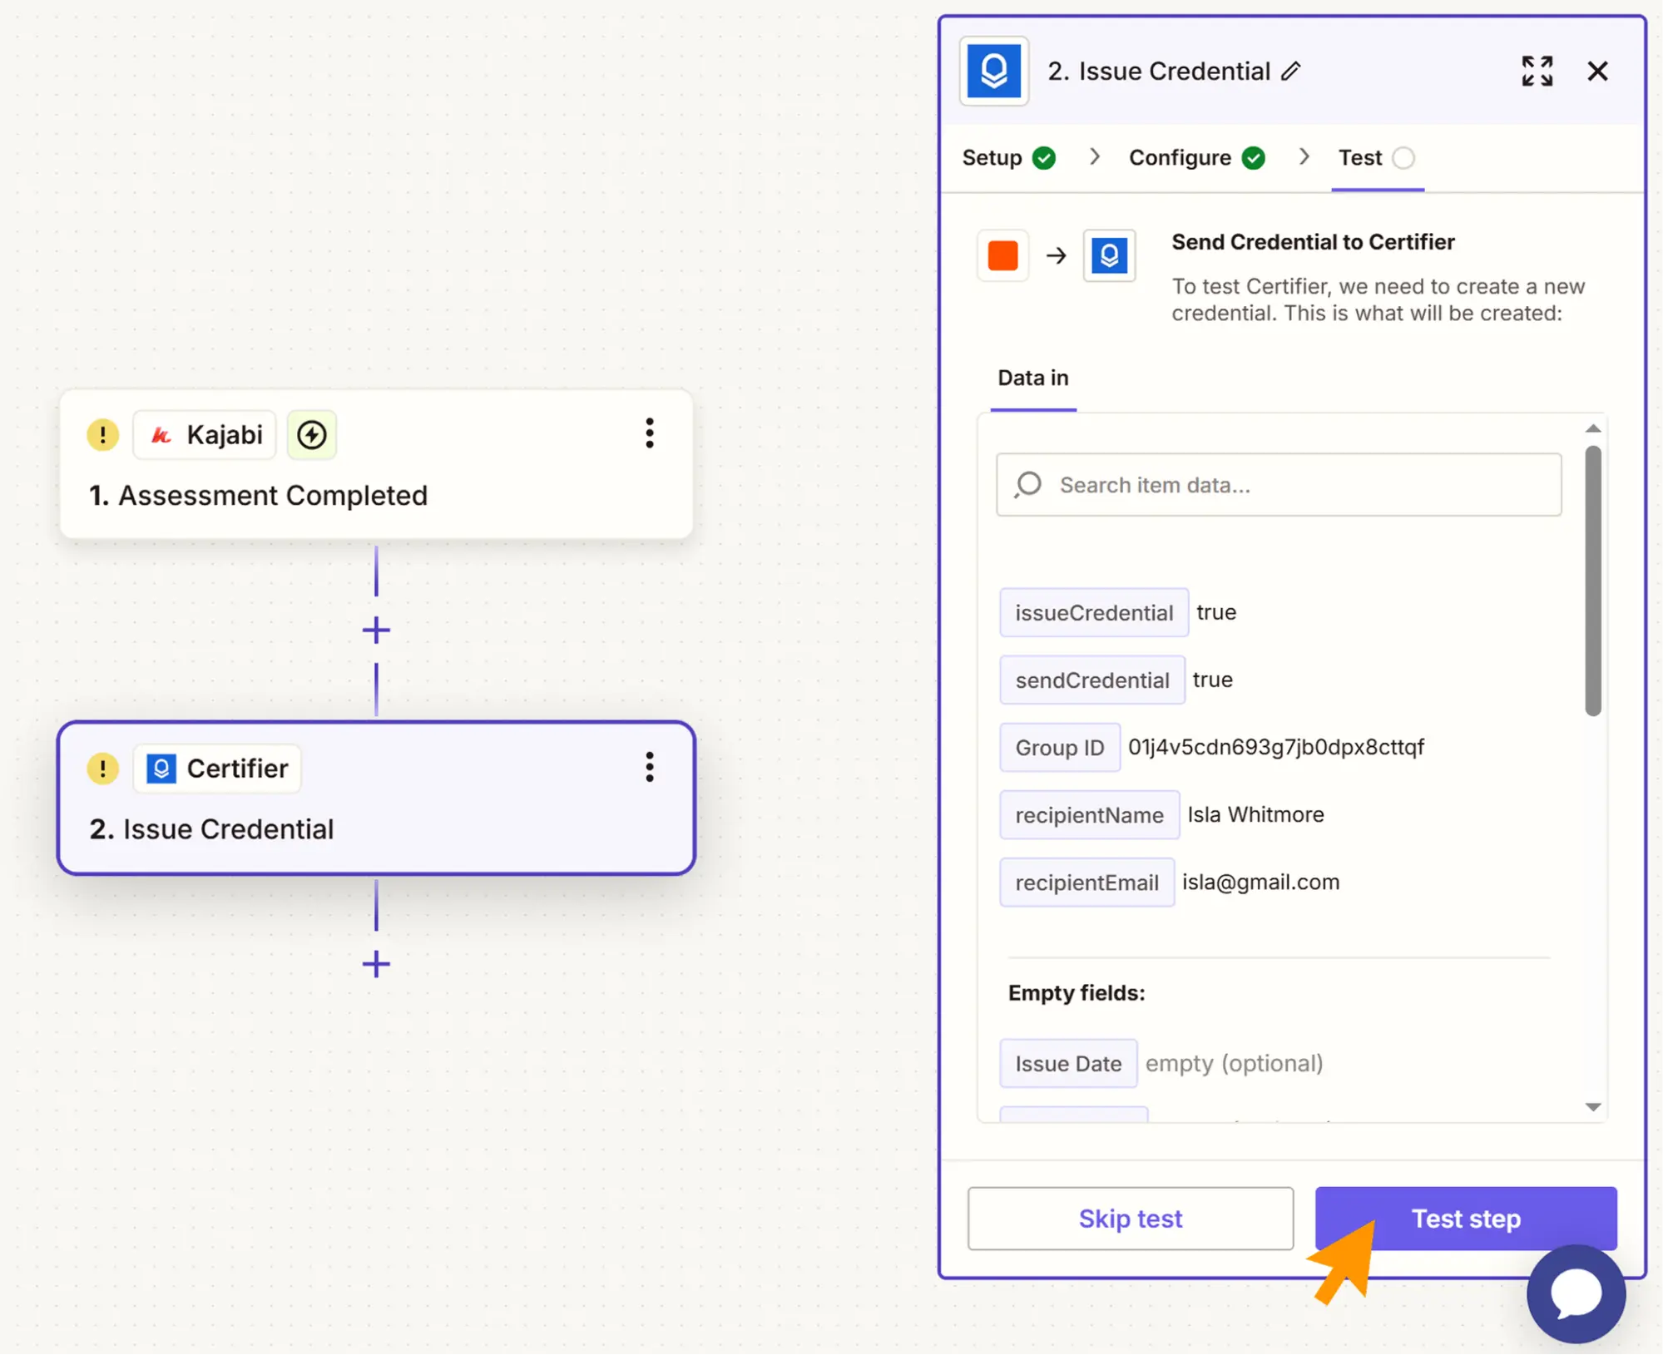Click the Group ID field label
Viewport: 1663px width, 1355px height.
click(1060, 748)
